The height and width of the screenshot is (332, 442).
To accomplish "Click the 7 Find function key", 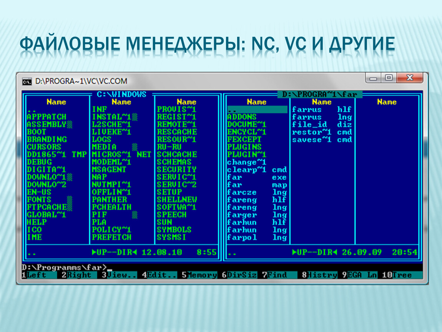I will (279, 275).
